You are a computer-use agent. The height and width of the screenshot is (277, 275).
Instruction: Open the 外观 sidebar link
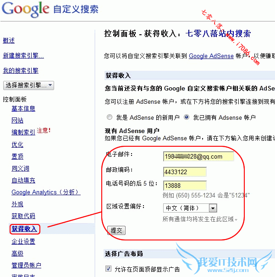[17, 204]
